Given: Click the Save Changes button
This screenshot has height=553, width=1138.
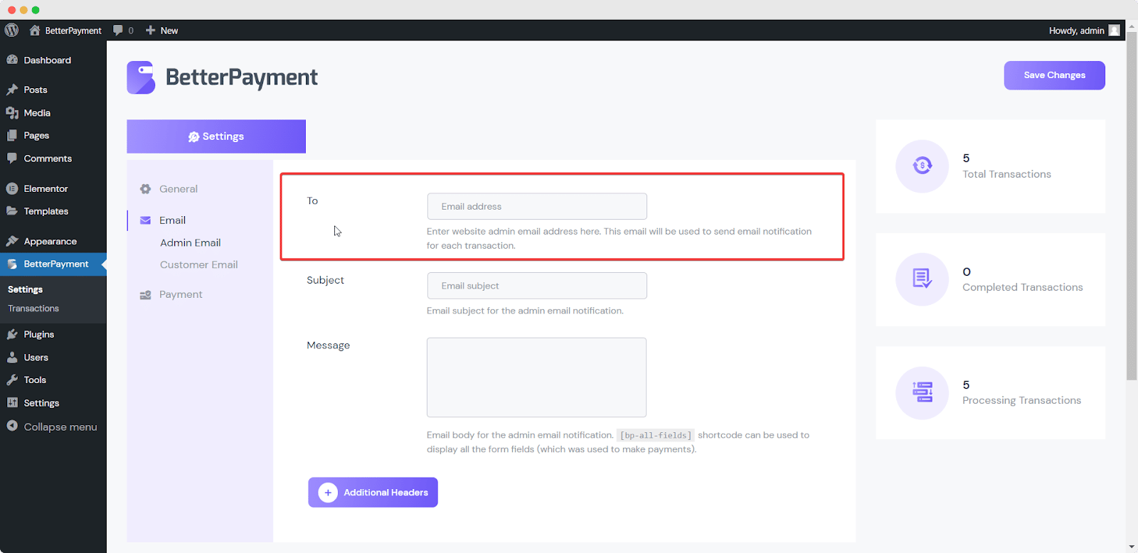Looking at the screenshot, I should [1054, 75].
